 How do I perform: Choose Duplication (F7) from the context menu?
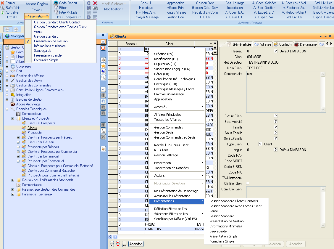point(165,64)
